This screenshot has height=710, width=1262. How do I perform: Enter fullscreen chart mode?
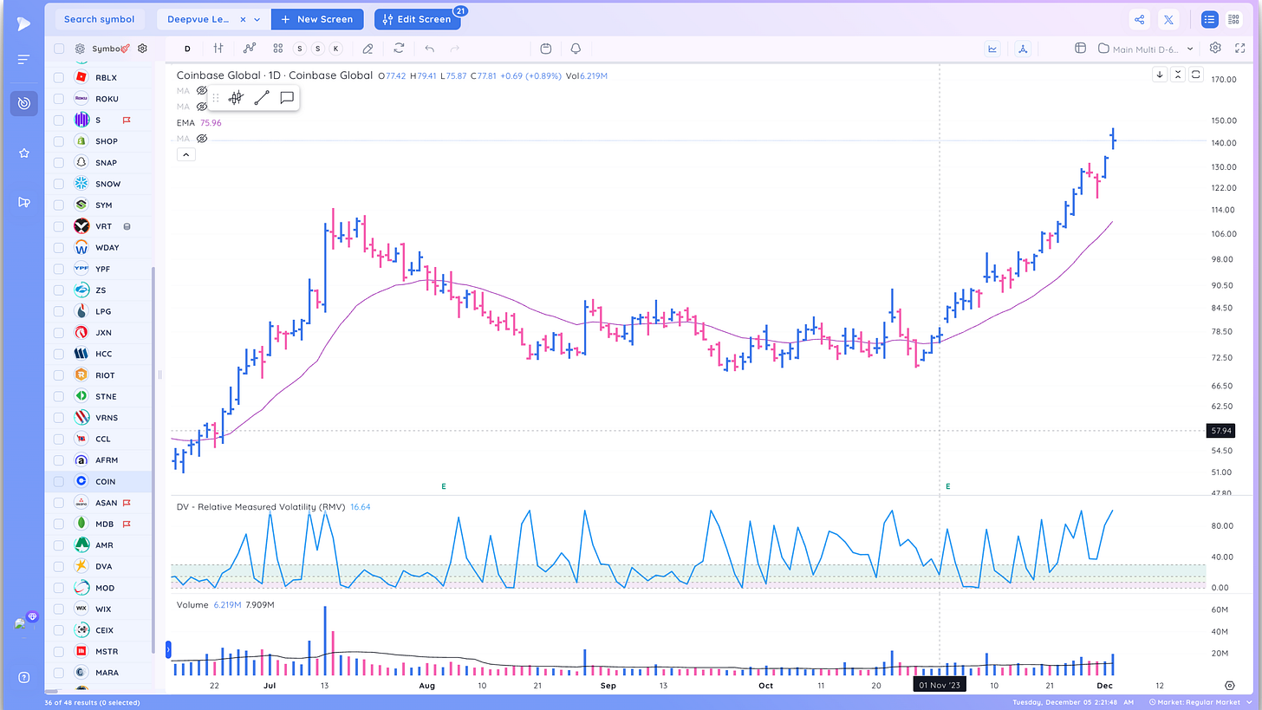[x=1239, y=49]
